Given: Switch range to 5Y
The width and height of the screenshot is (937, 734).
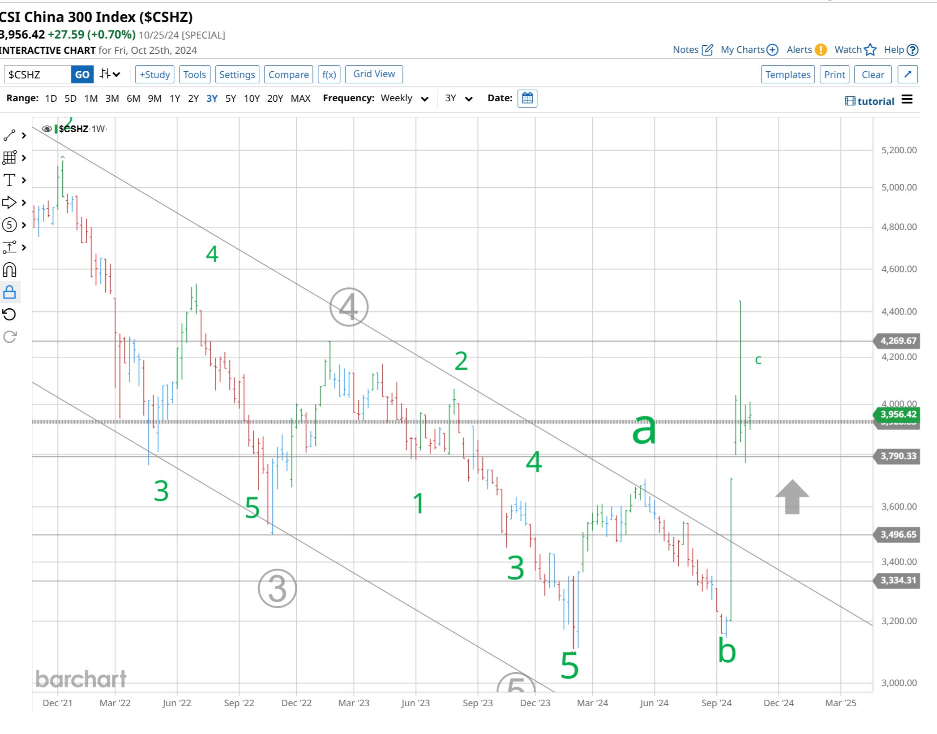Looking at the screenshot, I should 231,99.
